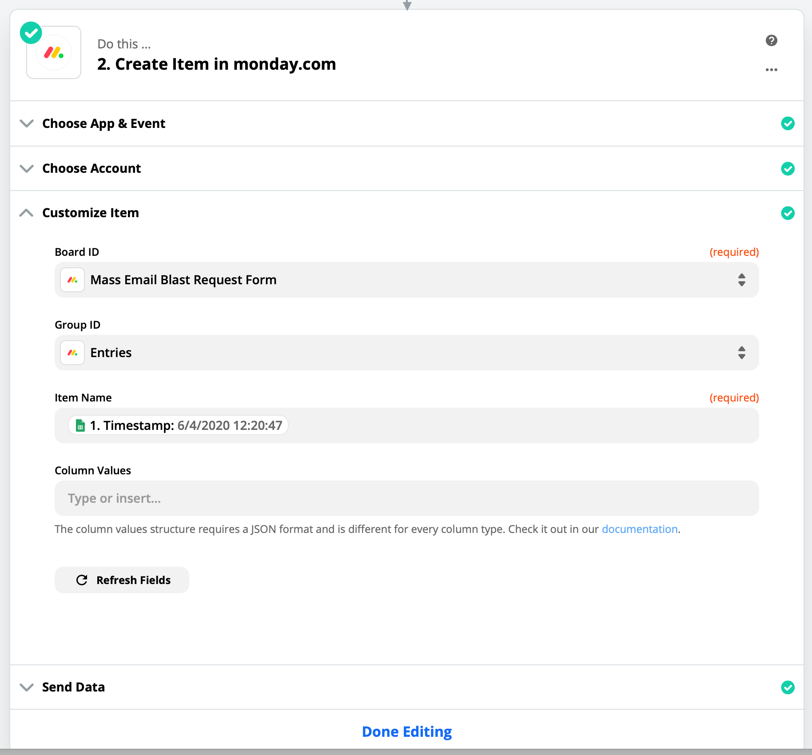Click the refresh arrow icon
The width and height of the screenshot is (812, 755).
click(x=82, y=580)
